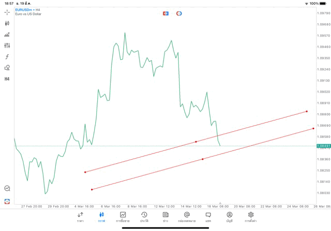Image resolution: width=331 pixels, height=231 pixels.
Task: Open the ประวัติ (History) tab
Action: (144, 217)
